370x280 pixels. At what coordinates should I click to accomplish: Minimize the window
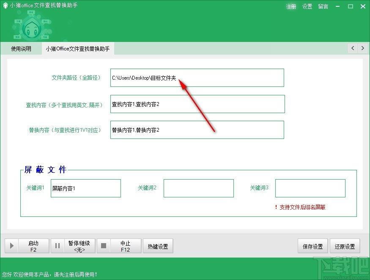tap(338, 6)
